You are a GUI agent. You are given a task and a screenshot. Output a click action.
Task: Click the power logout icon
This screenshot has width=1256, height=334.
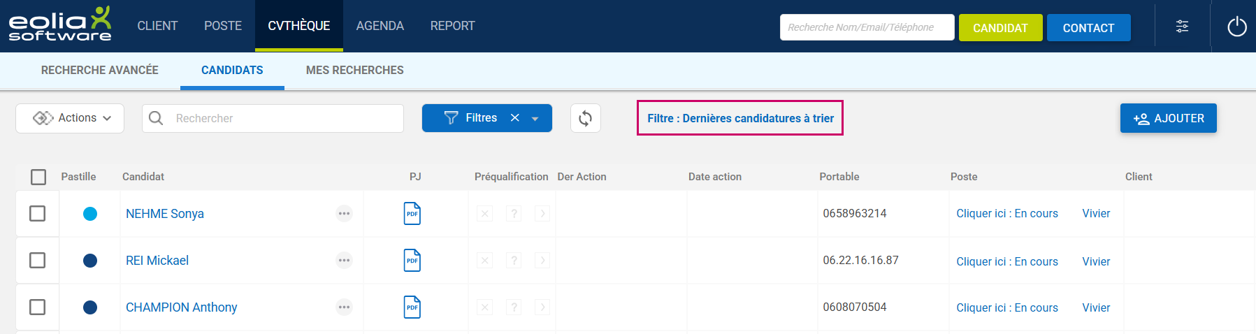click(x=1236, y=27)
